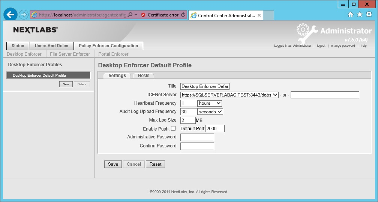Minimize the browser window
Image resolution: width=378 pixels, height=202 pixels.
point(343,4)
